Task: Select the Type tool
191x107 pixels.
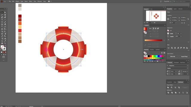Action: click(x=2, y=20)
